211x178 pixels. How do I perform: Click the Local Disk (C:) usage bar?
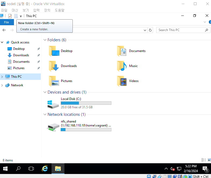[x=86, y=103]
